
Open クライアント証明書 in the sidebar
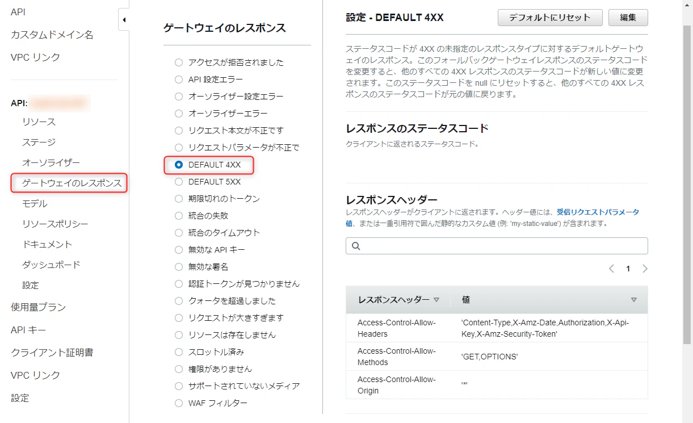point(52,353)
